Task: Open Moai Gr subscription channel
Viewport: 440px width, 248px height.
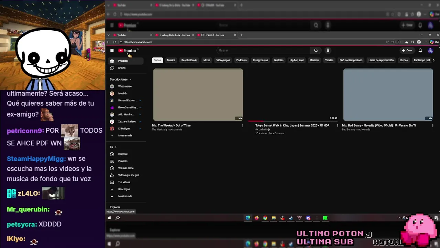Action: 126,93
